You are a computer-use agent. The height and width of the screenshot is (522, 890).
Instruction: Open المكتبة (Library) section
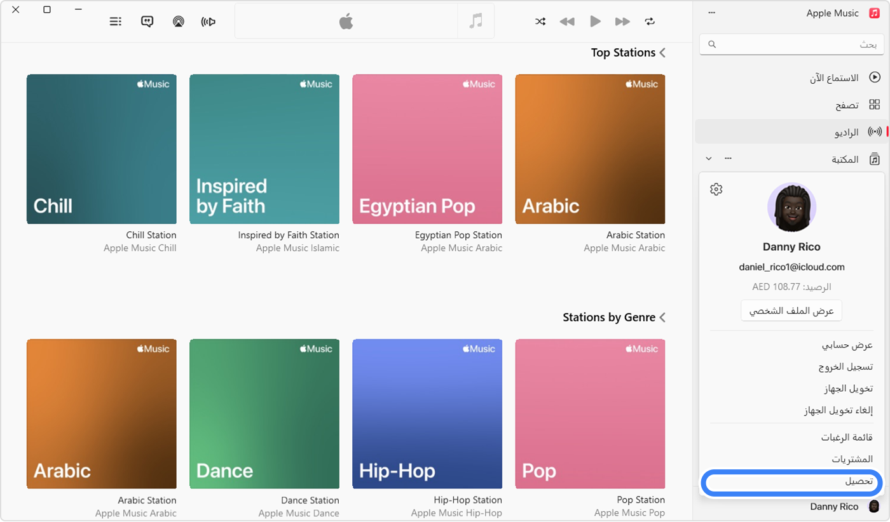[x=845, y=159]
